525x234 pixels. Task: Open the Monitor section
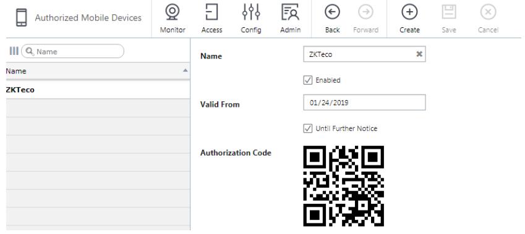coord(173,19)
